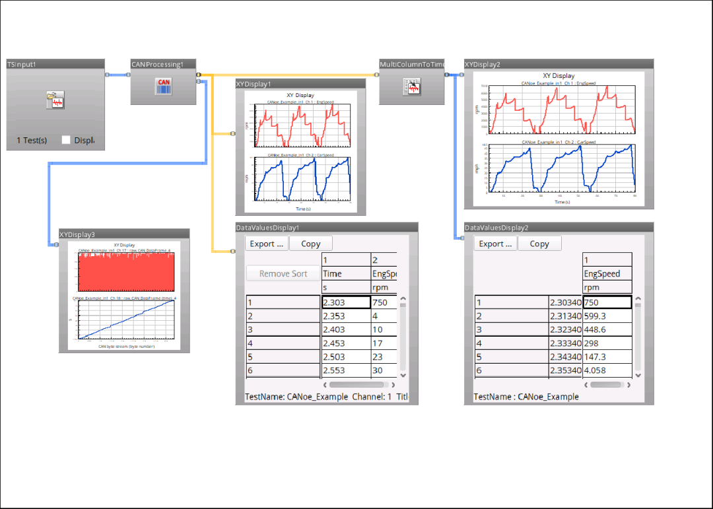Select the Time column header in DataValuesDisplay1
713x509 pixels.
point(346,273)
